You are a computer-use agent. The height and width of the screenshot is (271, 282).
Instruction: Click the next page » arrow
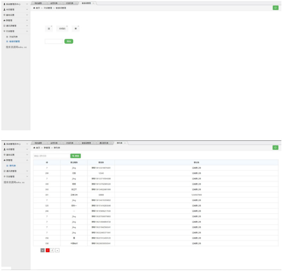pyautogui.click(x=57, y=250)
